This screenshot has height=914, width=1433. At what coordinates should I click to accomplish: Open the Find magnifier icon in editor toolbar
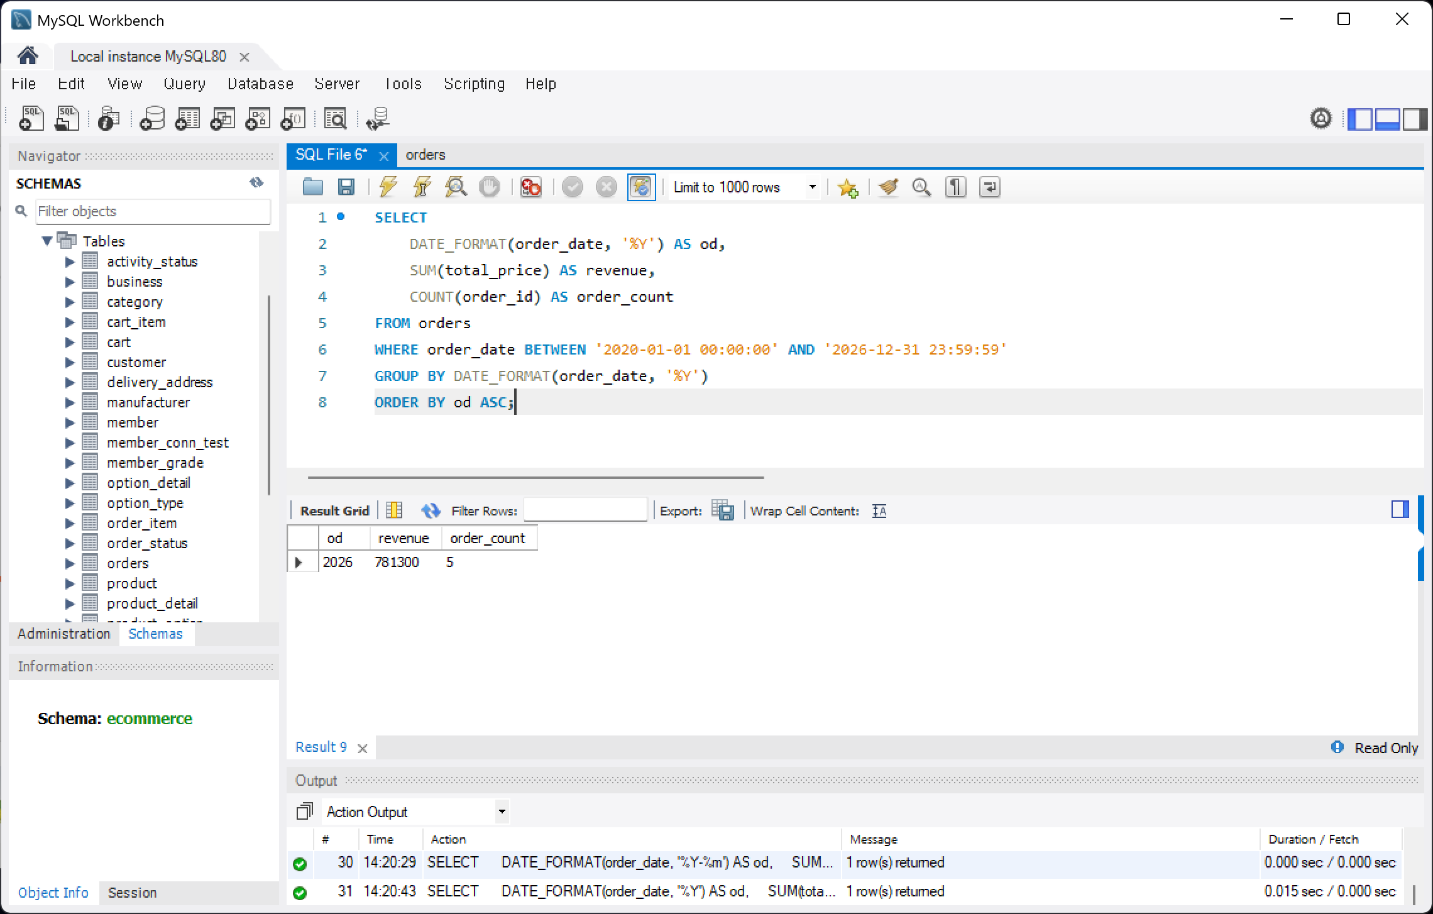[x=921, y=187]
